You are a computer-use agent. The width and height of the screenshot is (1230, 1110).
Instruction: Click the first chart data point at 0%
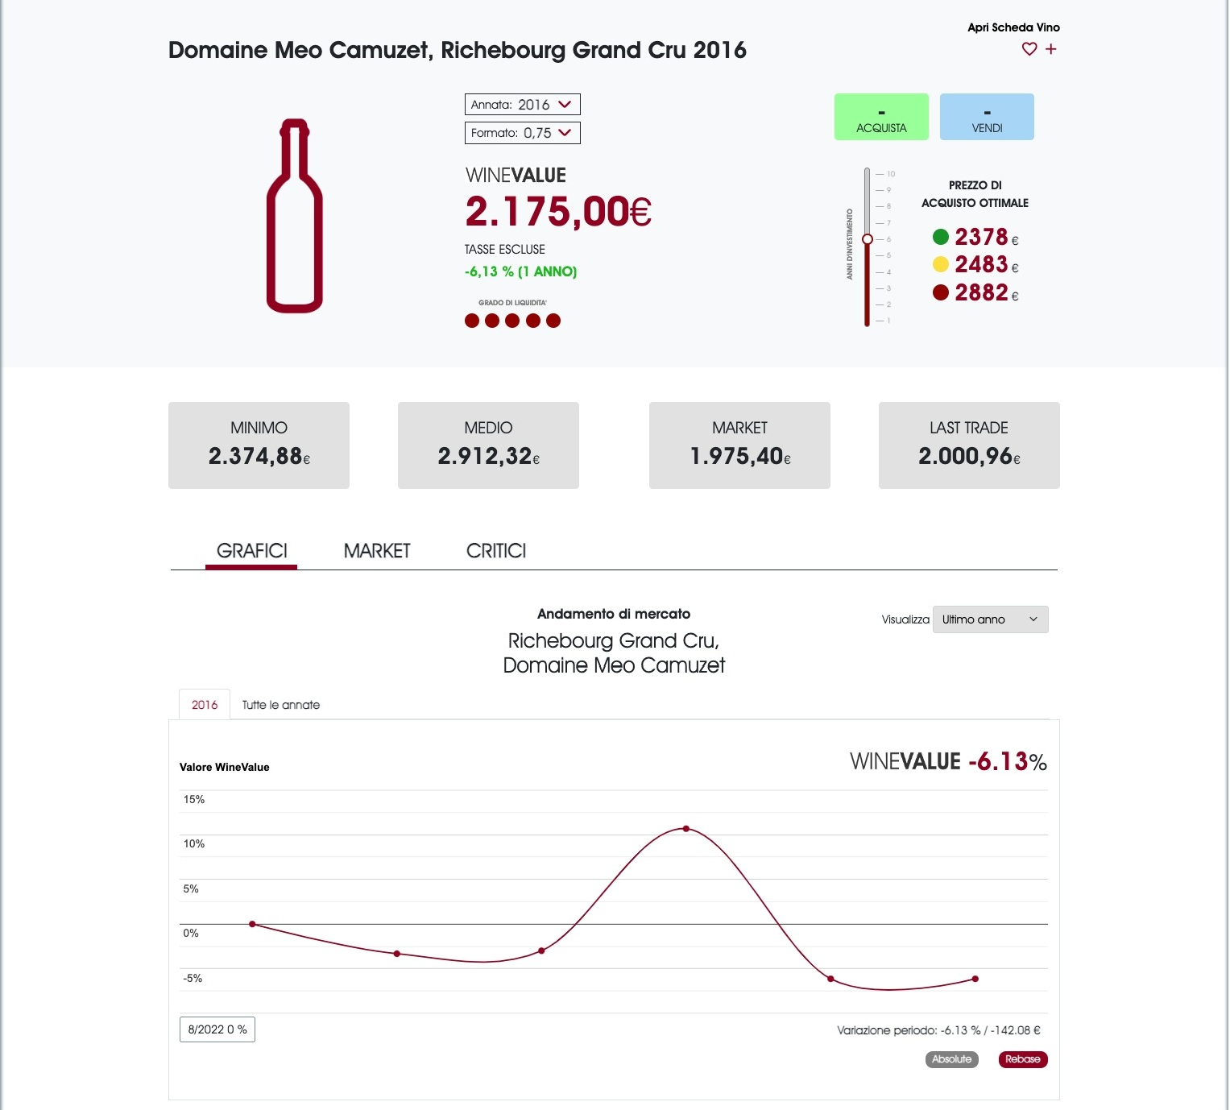tap(252, 924)
